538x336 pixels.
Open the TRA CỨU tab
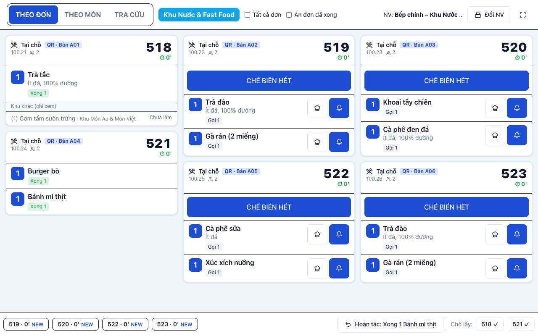pyautogui.click(x=129, y=15)
